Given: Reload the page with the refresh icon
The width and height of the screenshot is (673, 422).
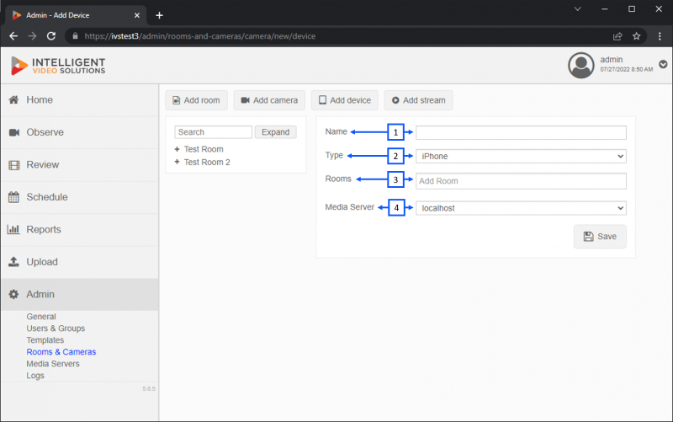Looking at the screenshot, I should click(x=51, y=36).
